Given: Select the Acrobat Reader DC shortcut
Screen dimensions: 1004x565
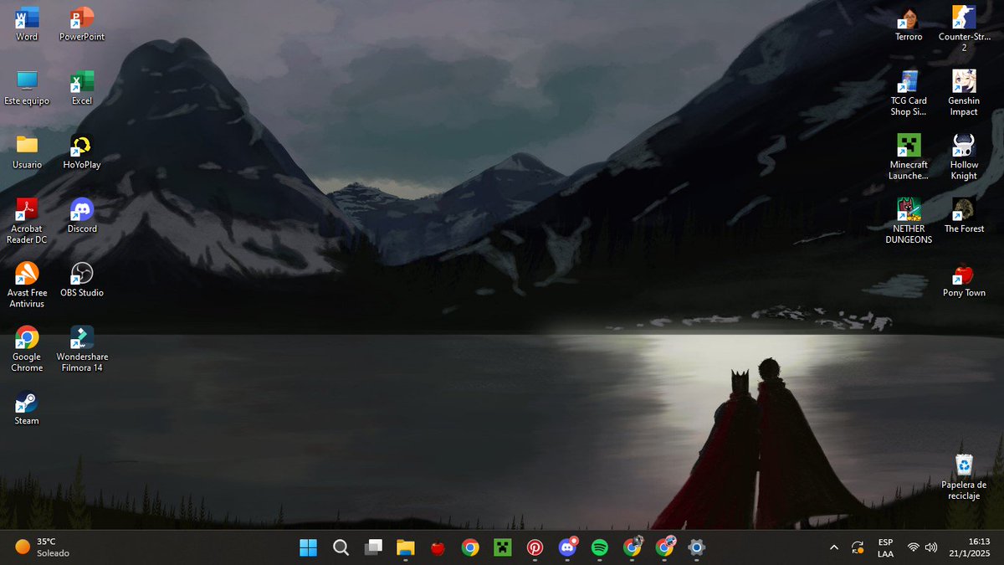Looking at the screenshot, I should click(27, 221).
